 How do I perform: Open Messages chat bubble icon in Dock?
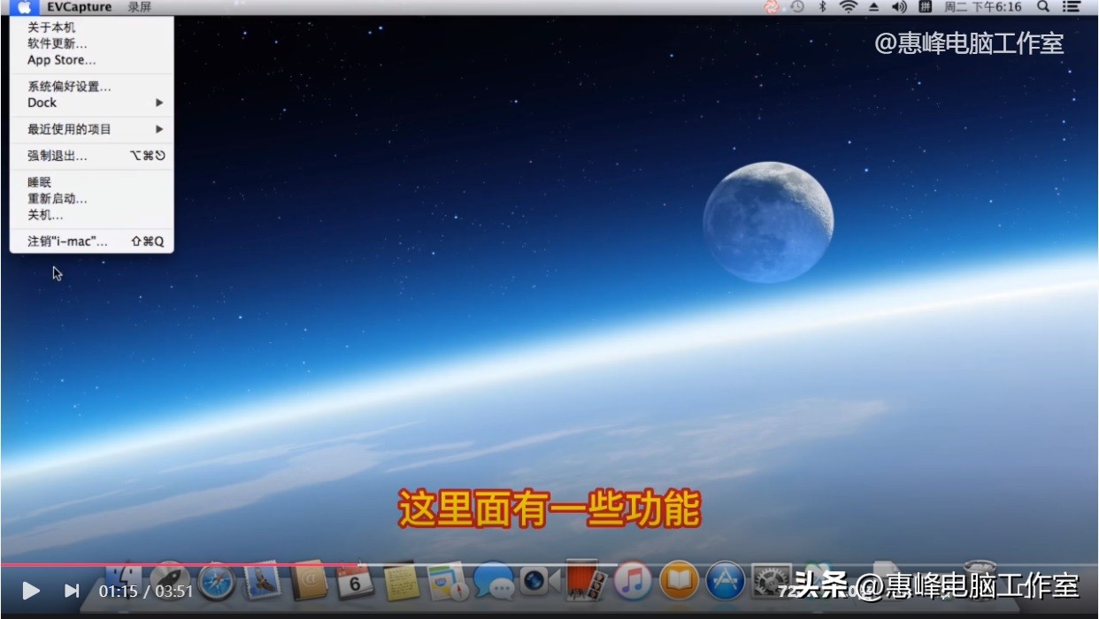[x=493, y=581]
